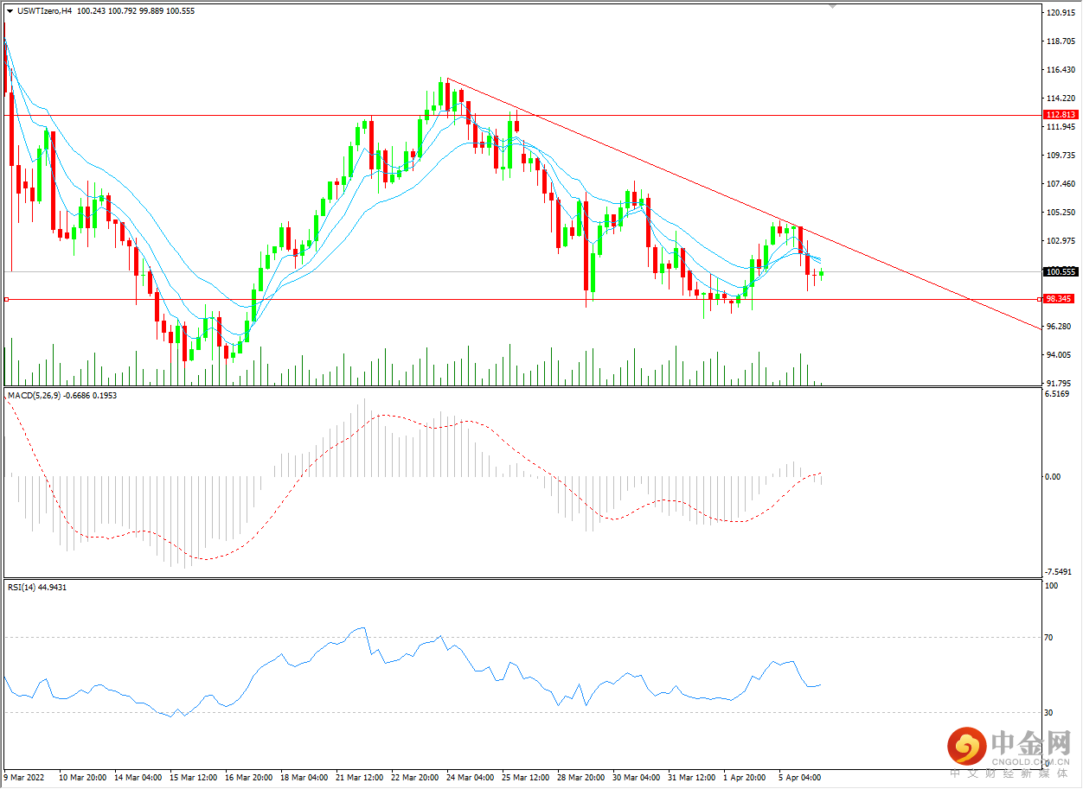Click the 96.280 price axis label

tap(1058, 327)
